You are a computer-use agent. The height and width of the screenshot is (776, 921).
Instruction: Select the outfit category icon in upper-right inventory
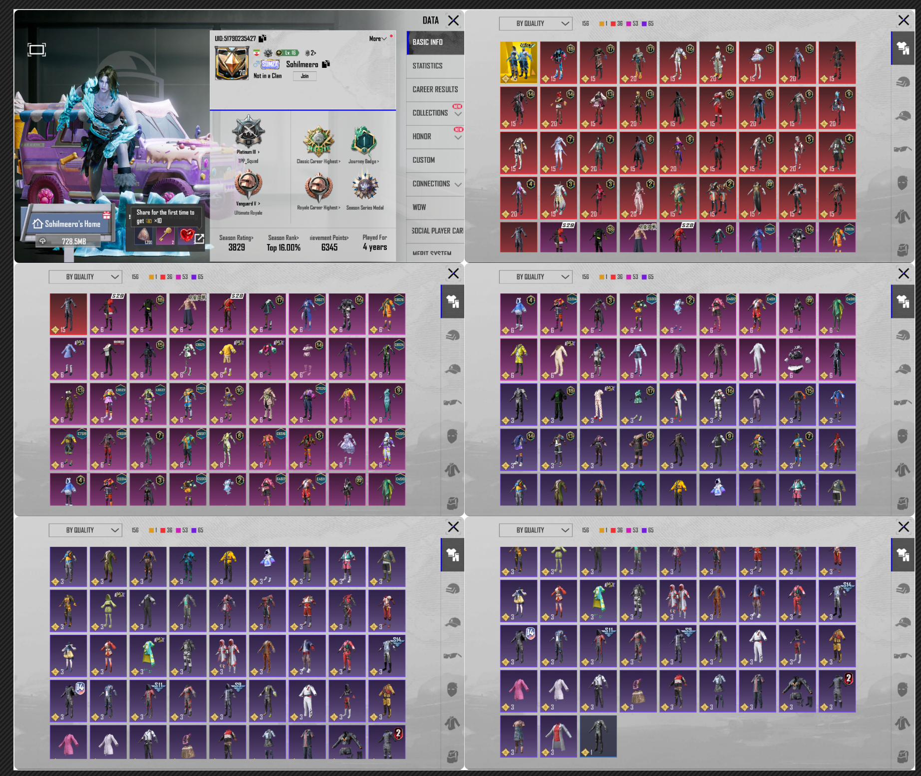903,48
